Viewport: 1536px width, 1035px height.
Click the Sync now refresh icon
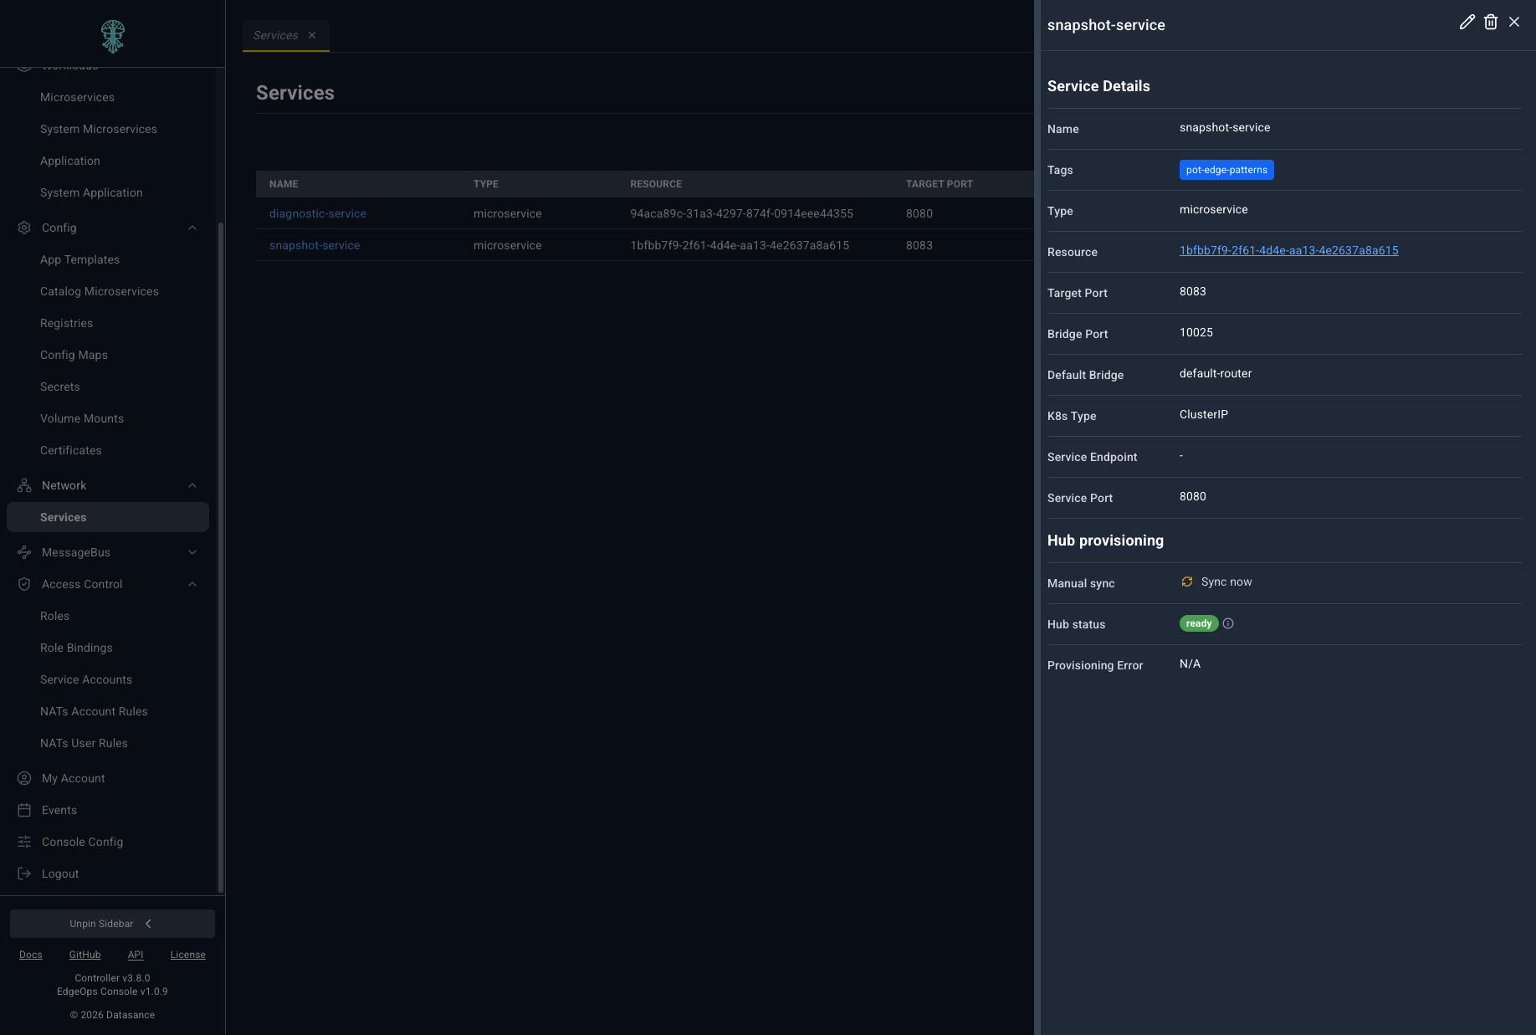(1186, 582)
